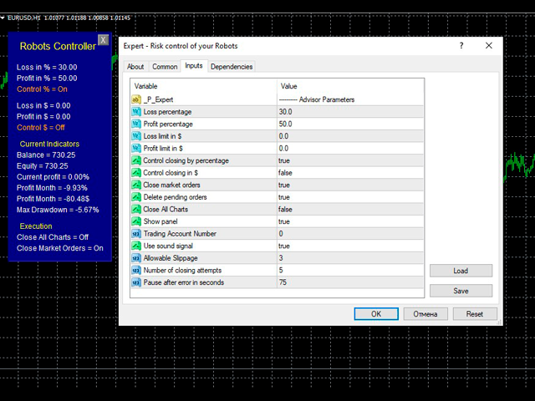
Task: Click the integer icon for Trading Account Number
Action: 136,234
